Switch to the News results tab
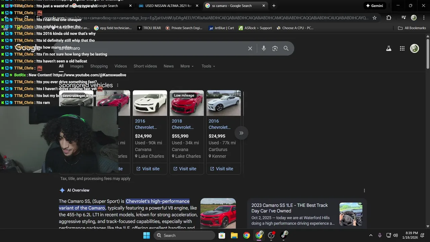430x242 pixels. pos(169,66)
